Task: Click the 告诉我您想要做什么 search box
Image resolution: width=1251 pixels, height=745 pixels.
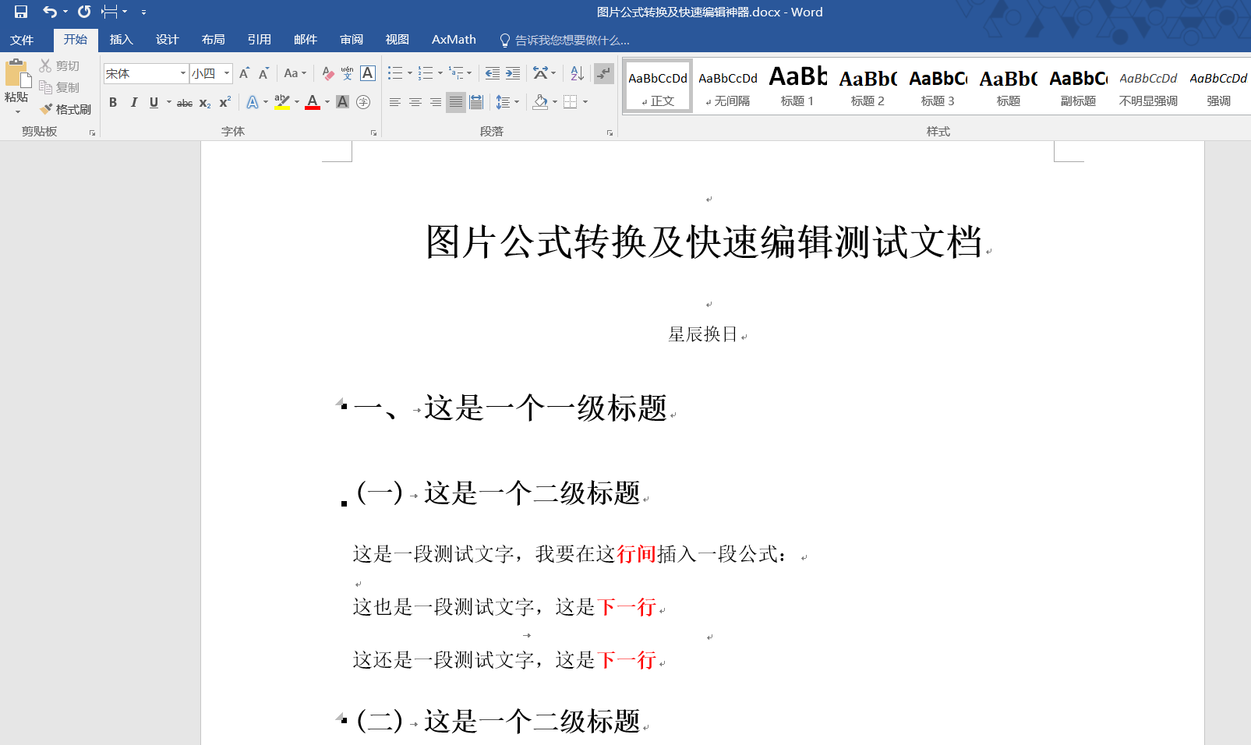Action: (564, 40)
